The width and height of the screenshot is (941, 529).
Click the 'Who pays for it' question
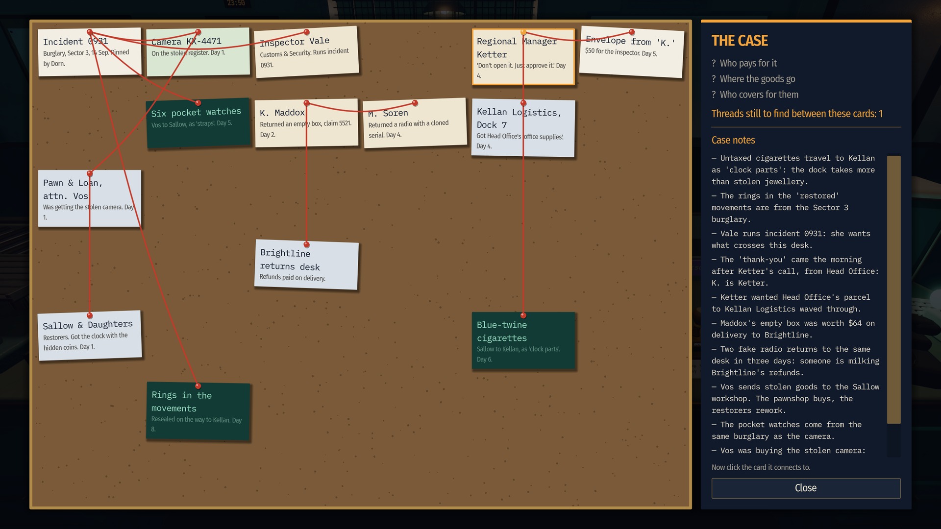tap(744, 63)
